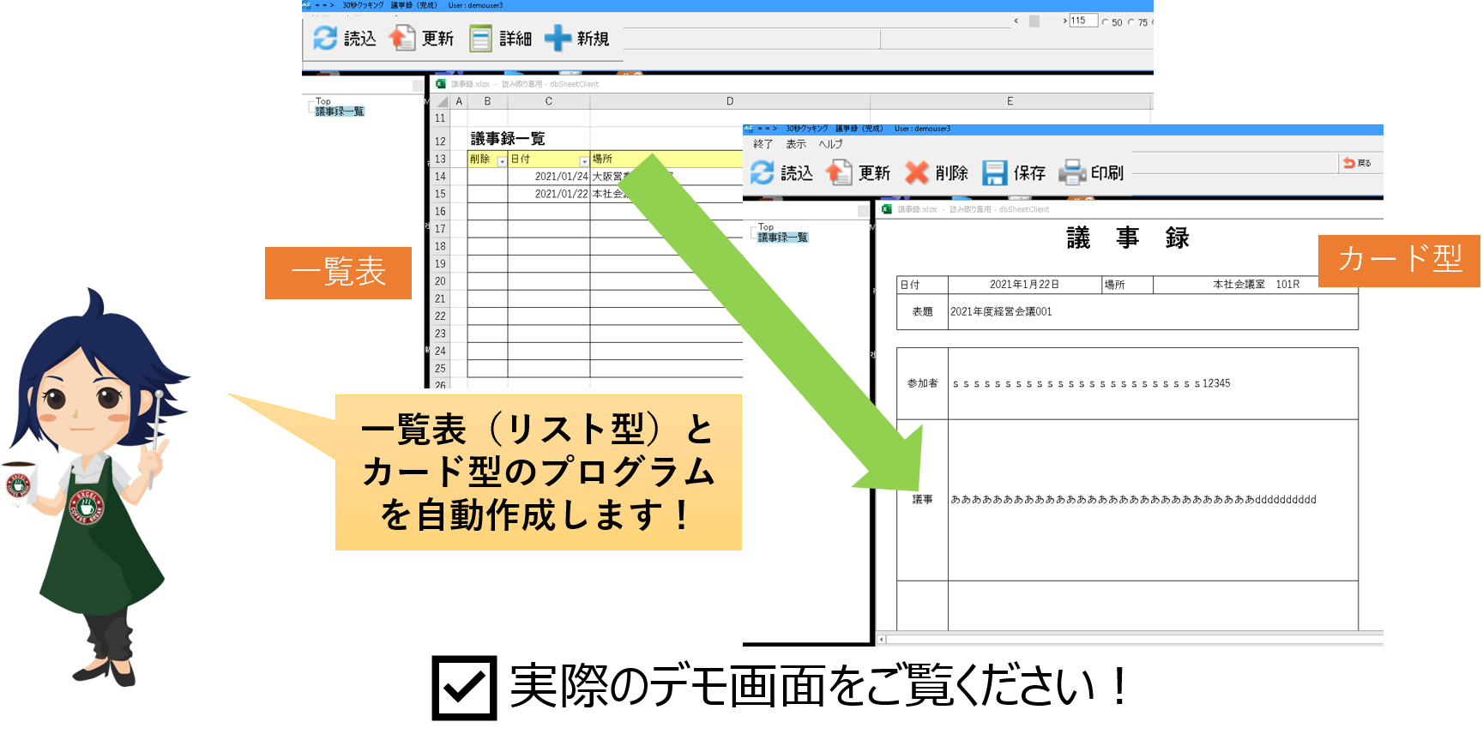Click 更新 (update) icon in list window
Screen dimensions: 1483x746
tap(402, 38)
